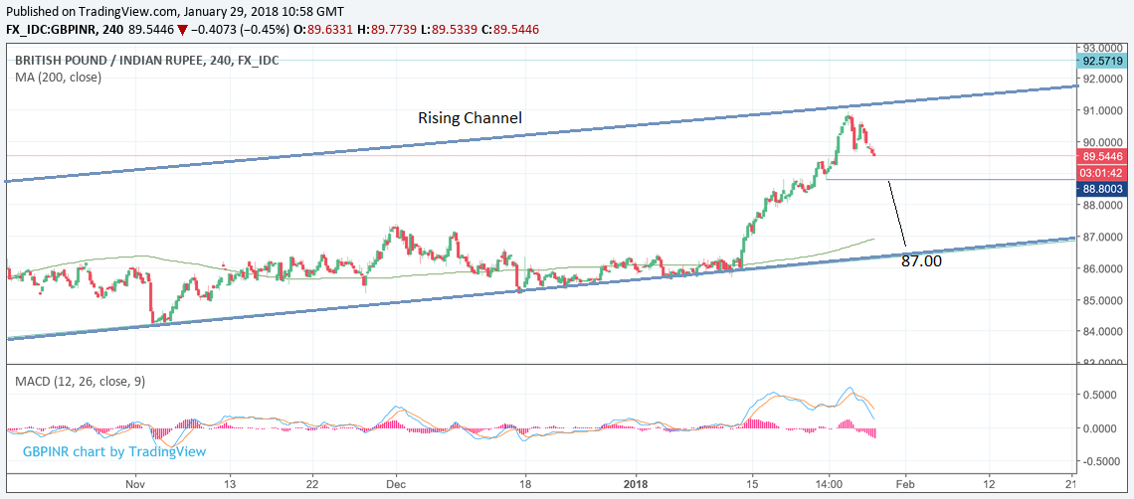The width and height of the screenshot is (1134, 499).
Task: Click the 'GBPINR chart by TradingView' link
Action: click(114, 451)
